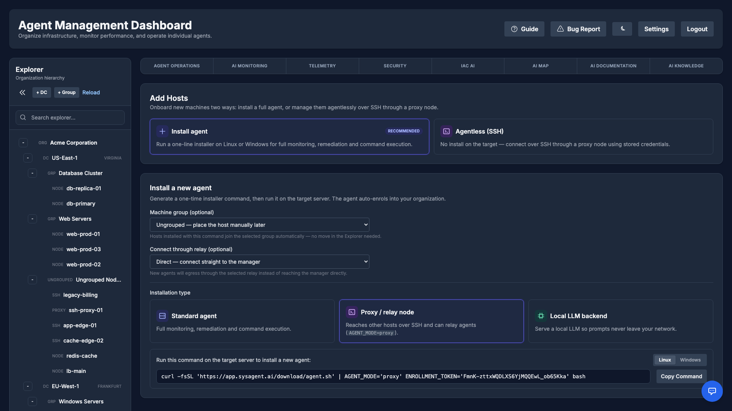The height and width of the screenshot is (411, 732).
Task: Click the Bug Report button
Action: 578,29
